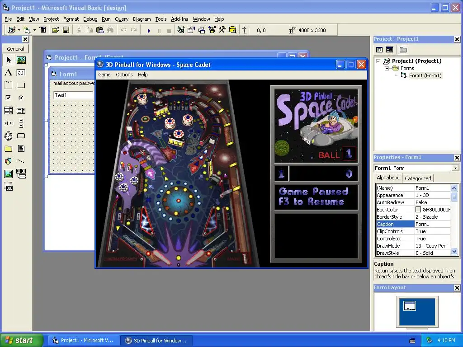Select the FileListBox document control tool
The height and width of the screenshot is (347, 463).
click(21, 148)
